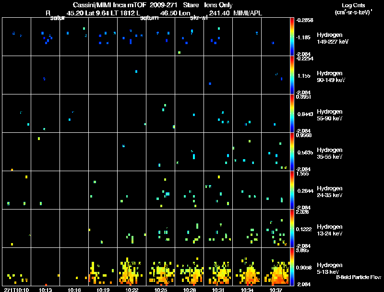384x292 pixels.
Task: Open the 5-13 keV image panel at 10:37
Action: point(276,267)
